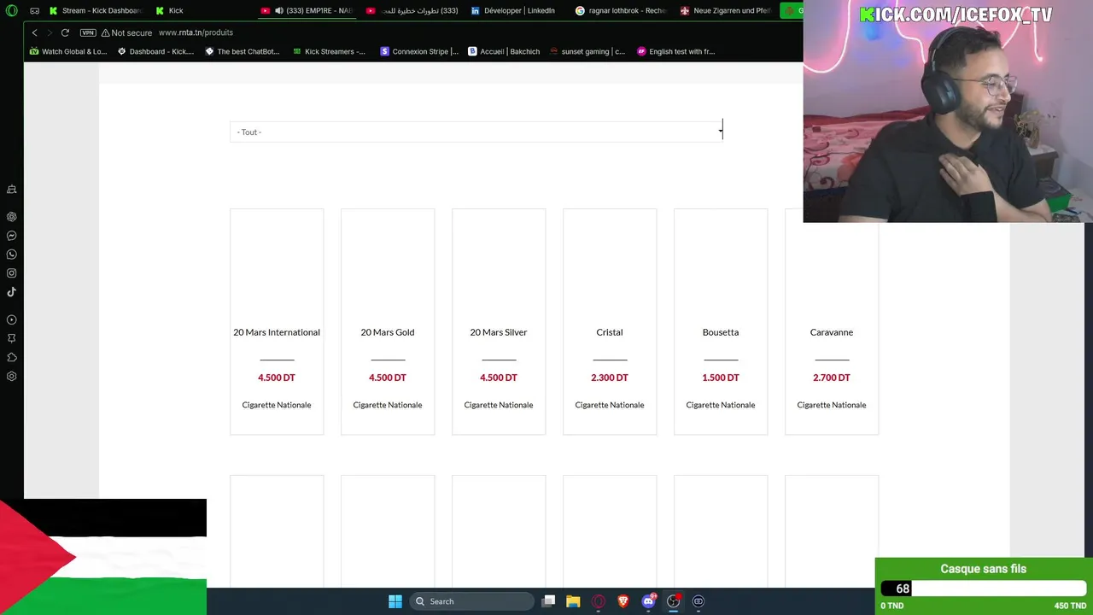This screenshot has width=1093, height=615.
Task: Click the Cristal product name
Action: point(610,332)
